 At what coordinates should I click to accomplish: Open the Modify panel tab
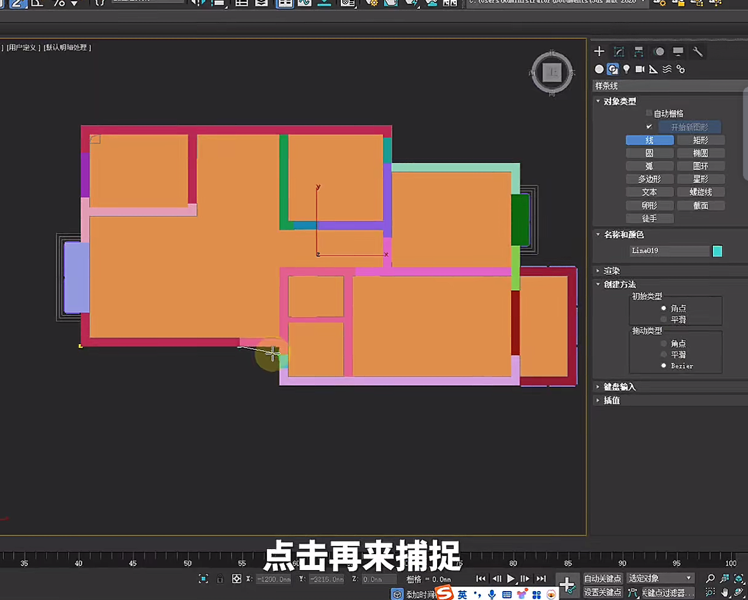coord(619,52)
